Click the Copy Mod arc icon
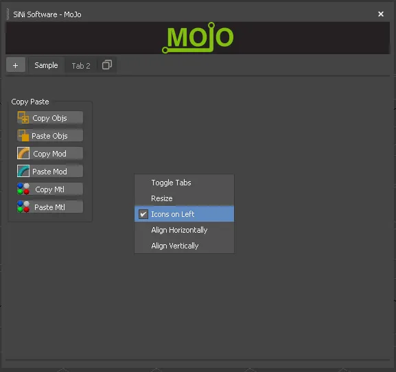 tap(23, 153)
